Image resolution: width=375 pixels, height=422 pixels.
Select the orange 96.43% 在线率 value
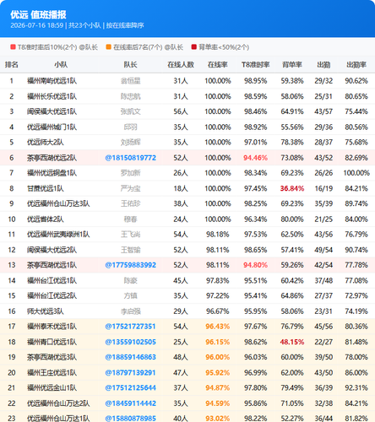pos(218,327)
